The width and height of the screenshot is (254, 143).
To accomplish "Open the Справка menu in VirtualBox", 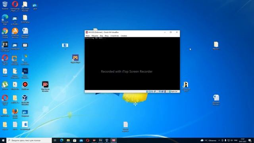I will coord(124,36).
